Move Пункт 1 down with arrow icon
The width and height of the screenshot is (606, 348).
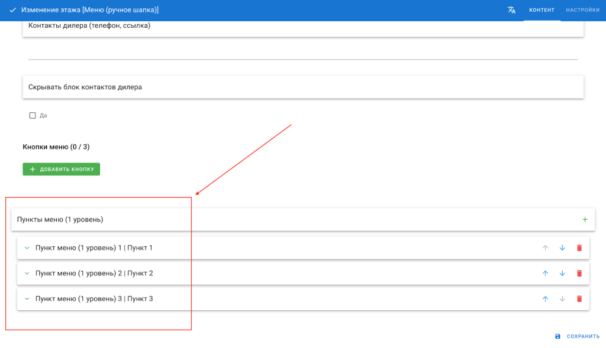point(562,248)
